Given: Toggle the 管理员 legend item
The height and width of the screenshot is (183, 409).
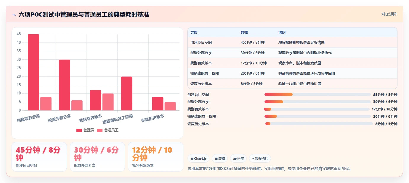Looking at the screenshot, I should (x=85, y=130).
